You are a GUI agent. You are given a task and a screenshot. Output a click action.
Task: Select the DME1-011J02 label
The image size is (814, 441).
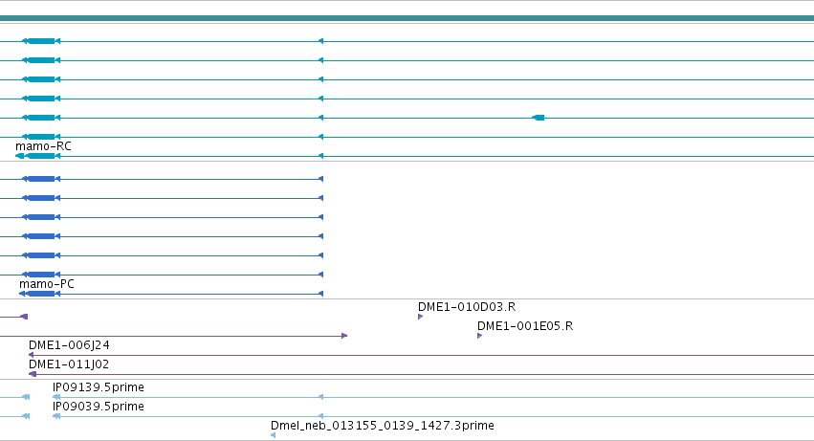69,364
